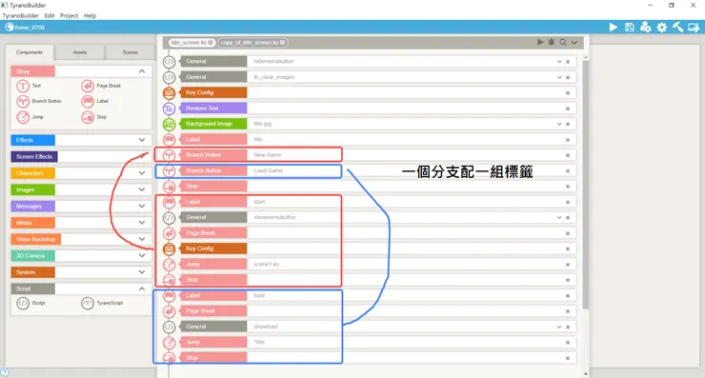
Task: Pick the Label component in Story panel
Action: point(88,102)
